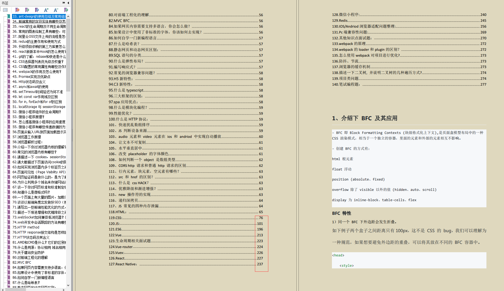504x291 pixels.
Task: Click the bookmark icon next to 45. Promise
Action: tap(9, 77)
